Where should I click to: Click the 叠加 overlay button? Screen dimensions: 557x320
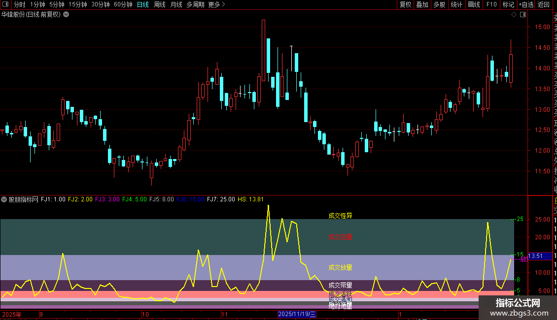click(x=422, y=4)
